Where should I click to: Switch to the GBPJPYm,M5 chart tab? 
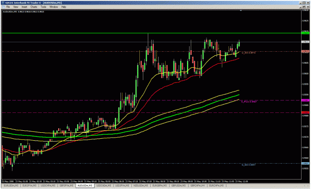point(67,186)
